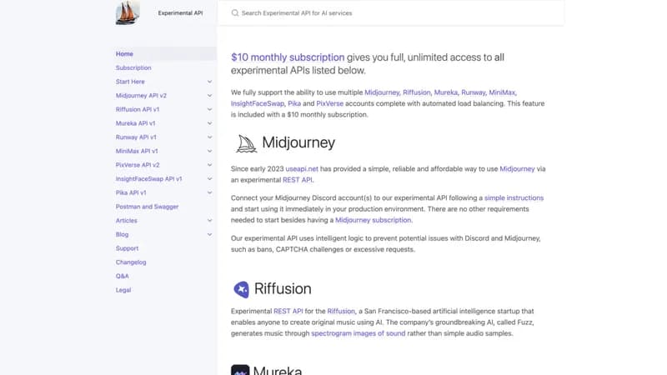Open Articles in the sidebar
Viewport: 667px width, 375px height.
click(x=127, y=221)
